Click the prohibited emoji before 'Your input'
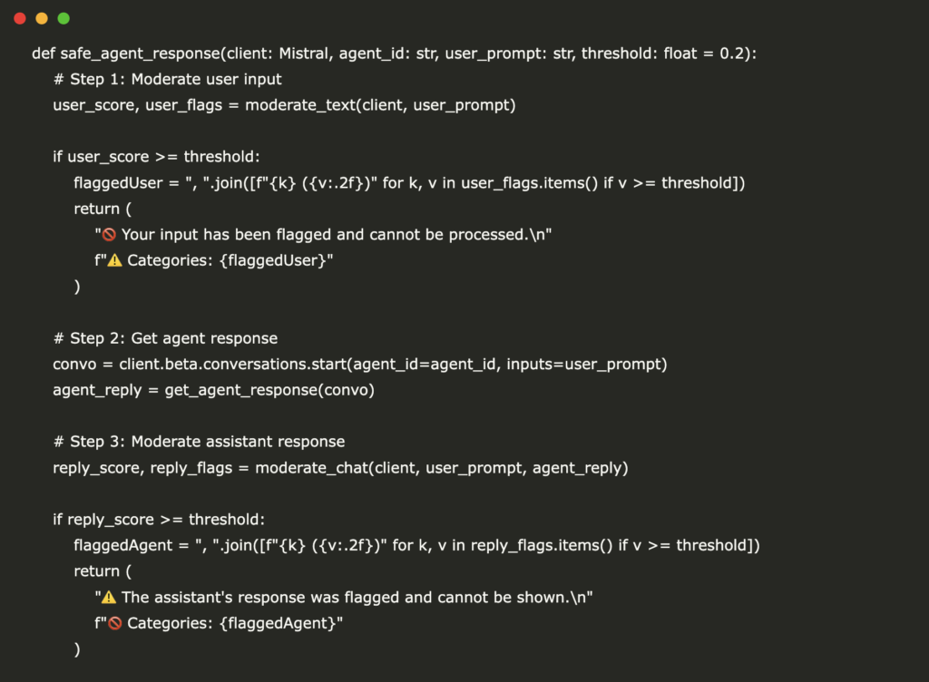The width and height of the screenshot is (929, 682). tap(109, 235)
